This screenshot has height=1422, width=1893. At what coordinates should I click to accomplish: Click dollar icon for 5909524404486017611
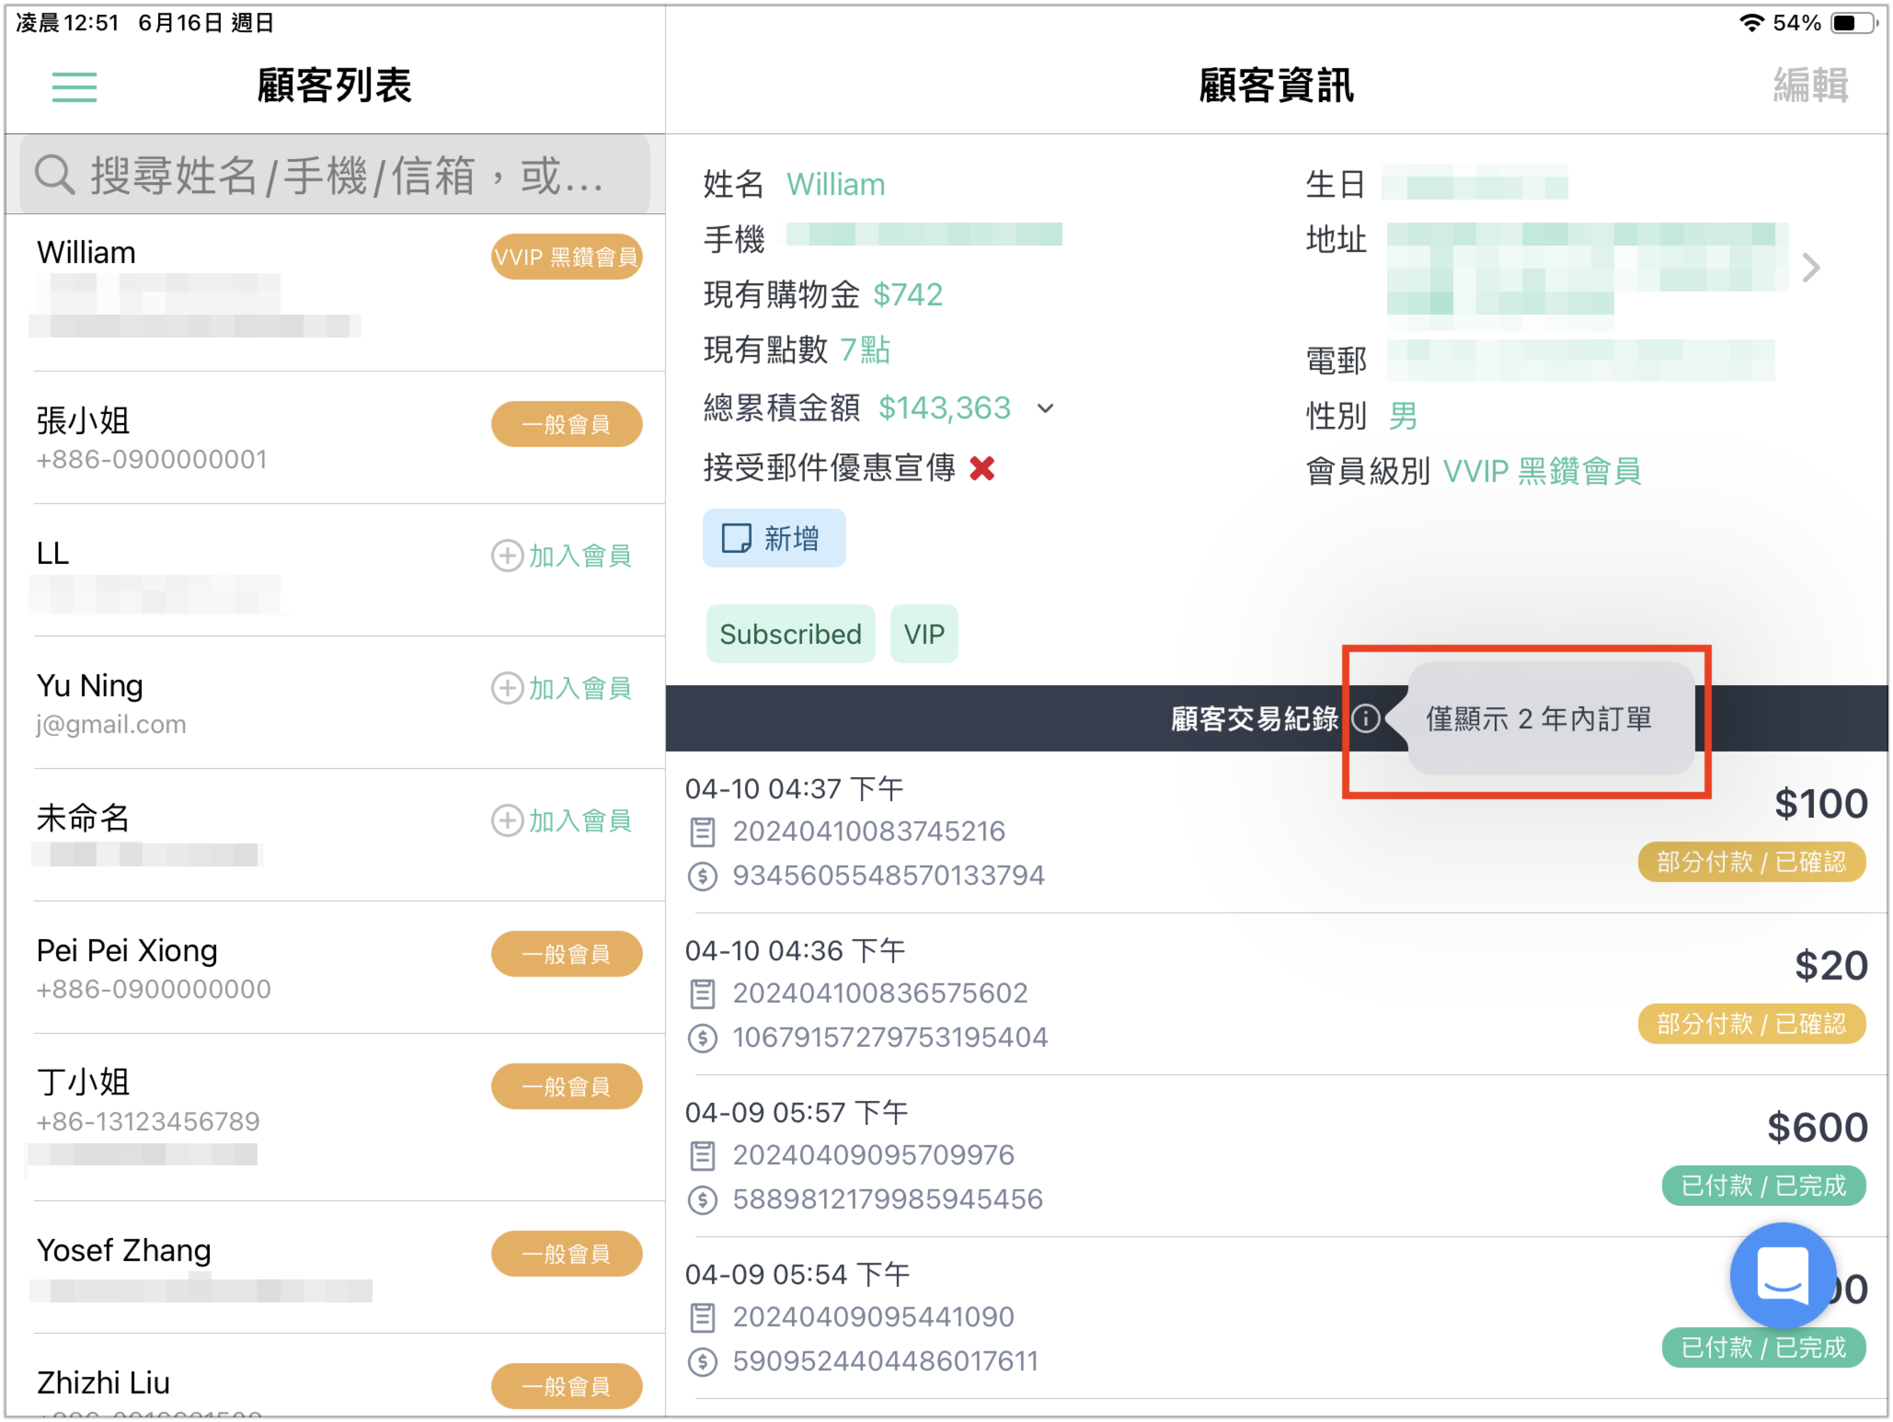pyautogui.click(x=703, y=1361)
